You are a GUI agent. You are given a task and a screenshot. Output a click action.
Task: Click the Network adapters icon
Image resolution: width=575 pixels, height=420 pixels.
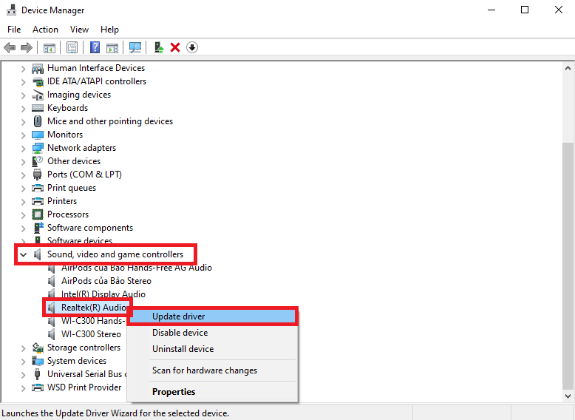(x=38, y=148)
